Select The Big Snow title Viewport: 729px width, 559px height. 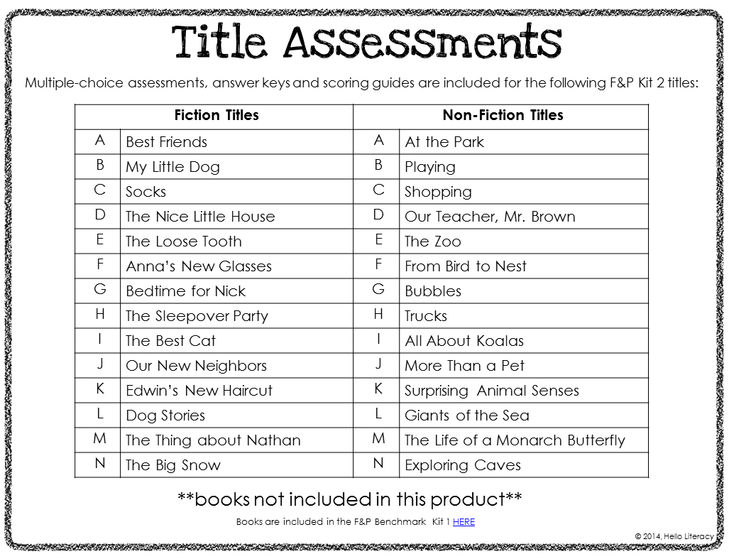(x=173, y=465)
